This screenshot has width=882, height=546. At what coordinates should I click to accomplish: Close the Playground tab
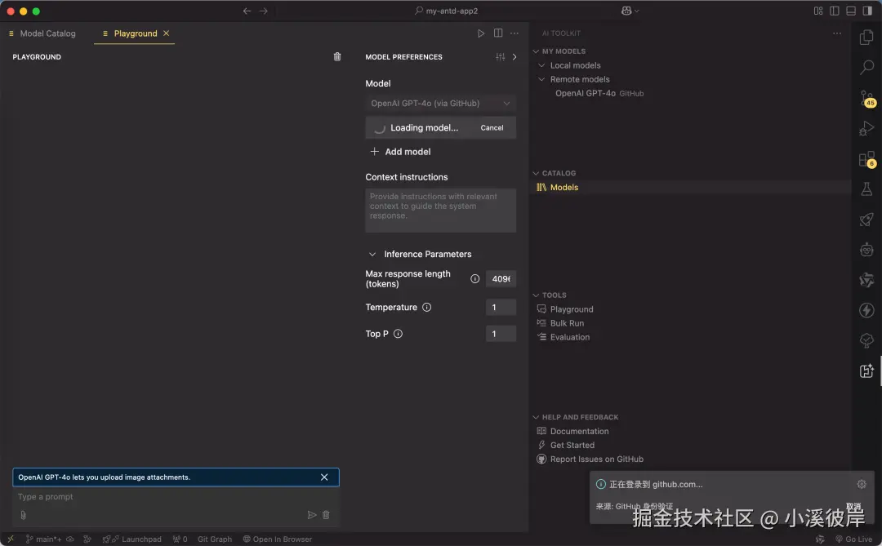[166, 33]
